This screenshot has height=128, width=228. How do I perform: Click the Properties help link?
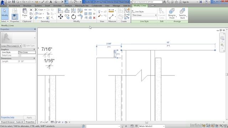(7, 117)
